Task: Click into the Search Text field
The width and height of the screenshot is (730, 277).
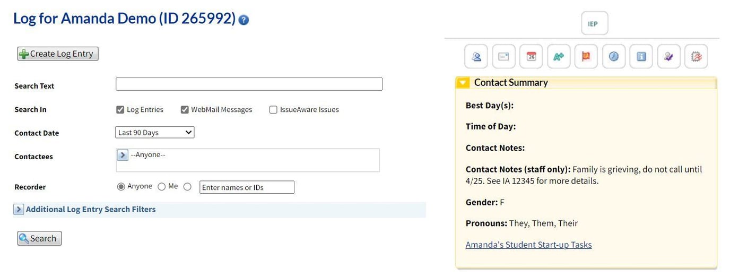Action: pos(249,84)
